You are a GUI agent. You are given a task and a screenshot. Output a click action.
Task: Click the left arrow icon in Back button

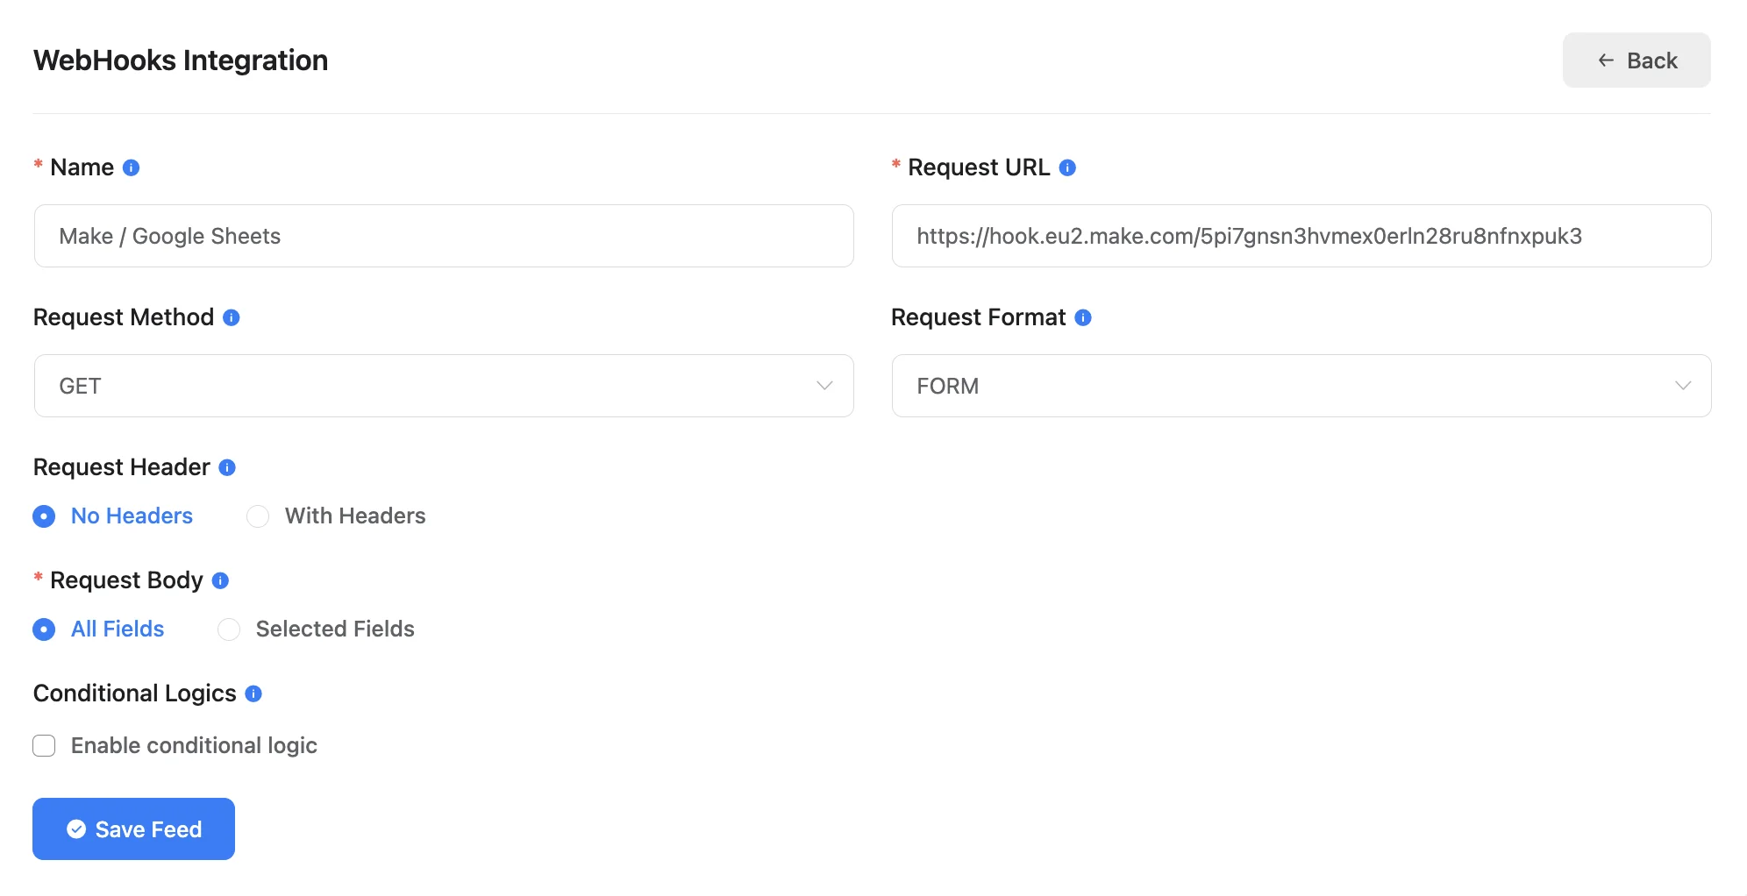1606,60
